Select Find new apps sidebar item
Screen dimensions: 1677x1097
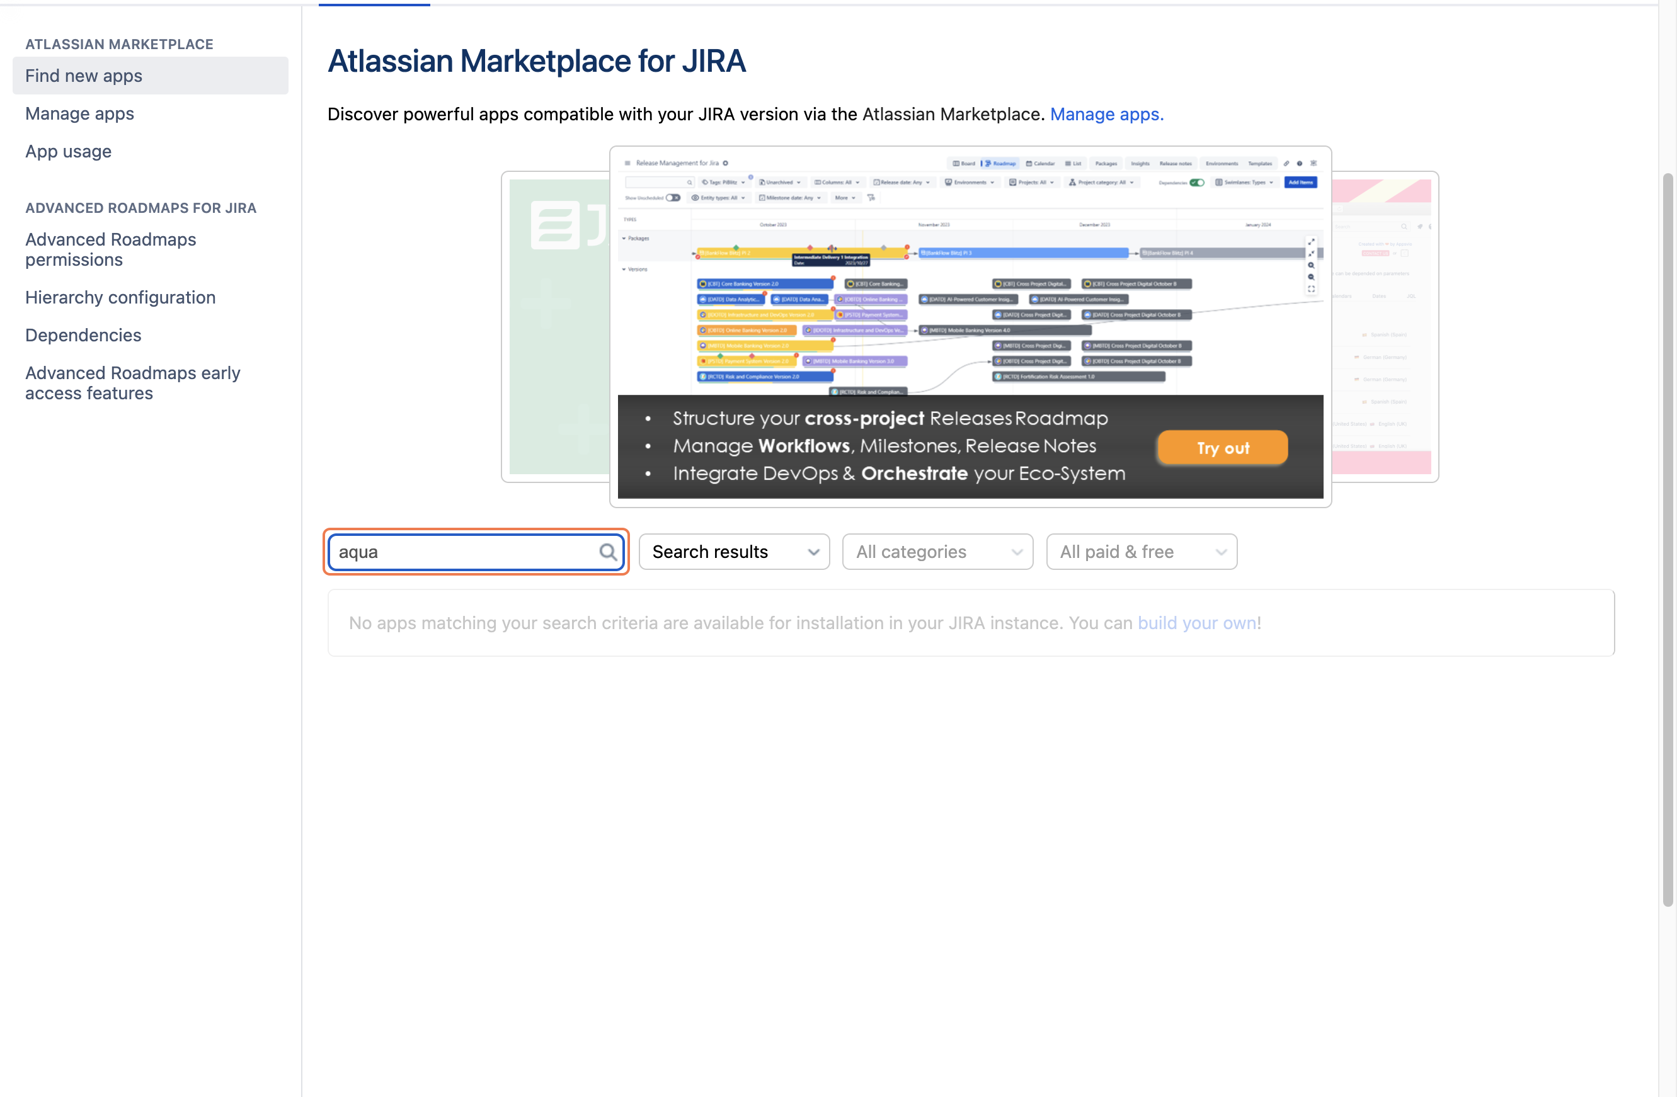click(x=84, y=76)
